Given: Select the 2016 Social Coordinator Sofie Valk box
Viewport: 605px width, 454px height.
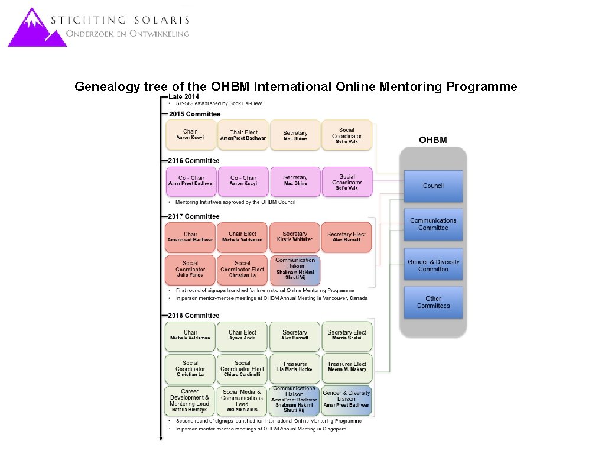Looking at the screenshot, I should [347, 181].
